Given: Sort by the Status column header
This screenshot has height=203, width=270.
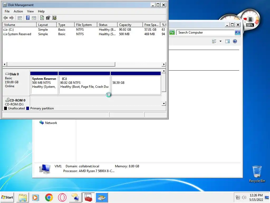Looking at the screenshot, I should (x=107, y=25).
